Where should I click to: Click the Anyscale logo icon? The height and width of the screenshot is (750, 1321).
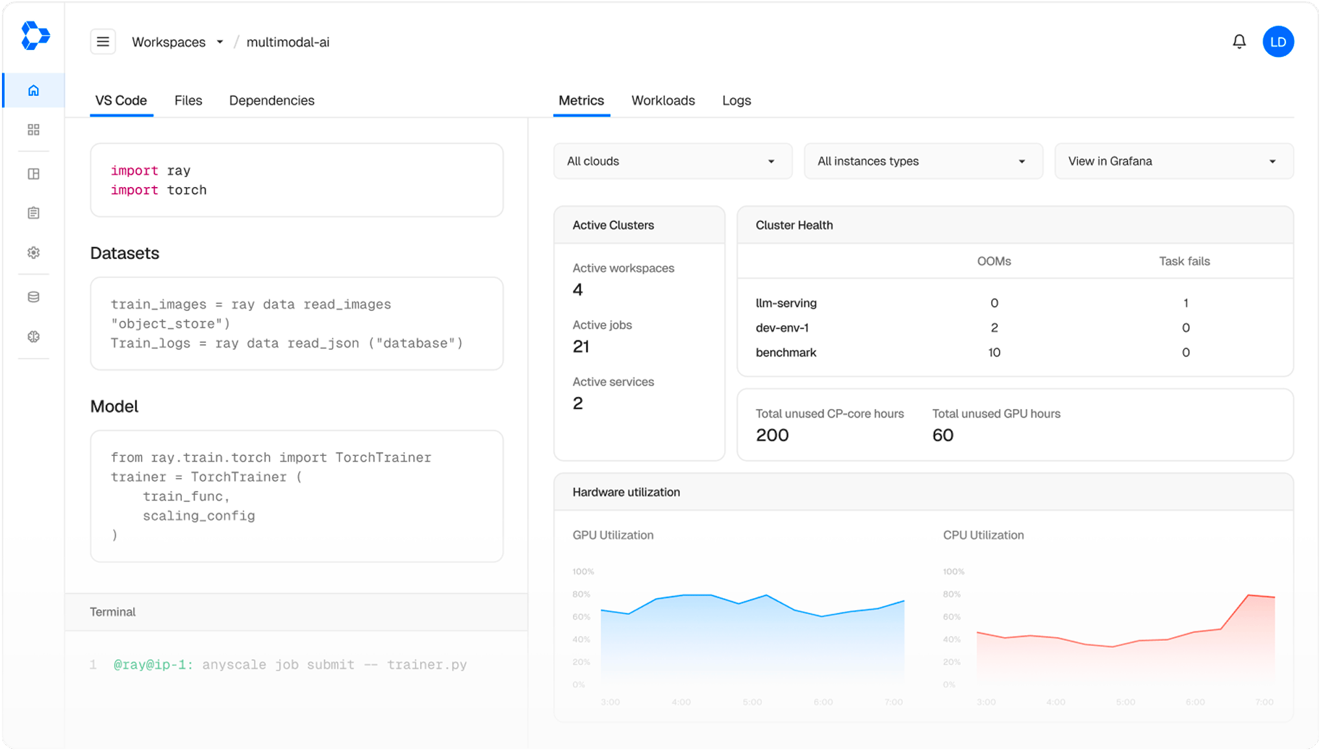pos(35,36)
